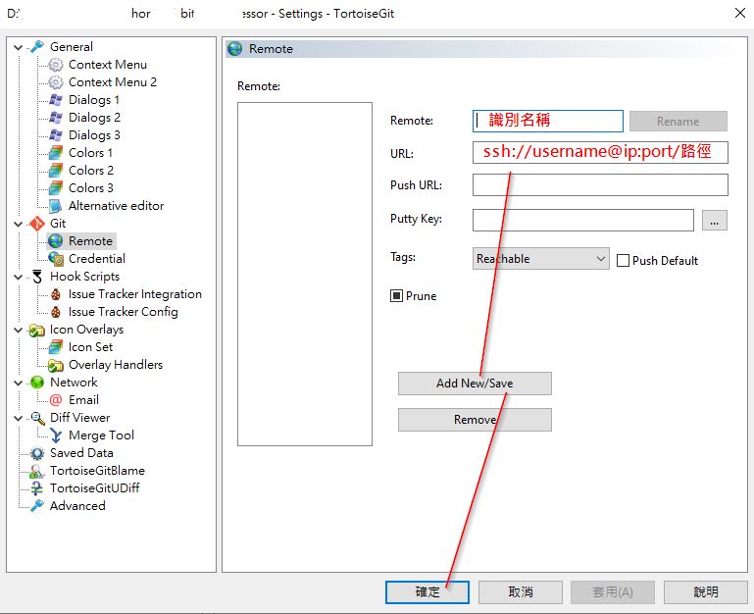Click the TortoiseGitBlame icon
Viewport: 754px width, 614px height.
(x=37, y=471)
